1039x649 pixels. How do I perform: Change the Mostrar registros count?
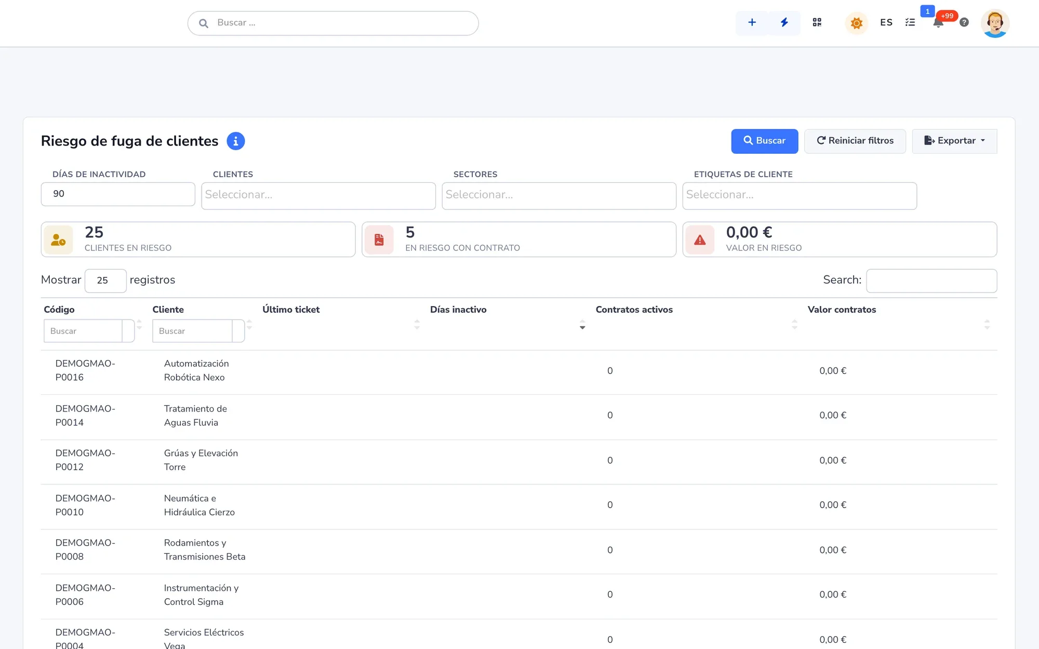(105, 281)
